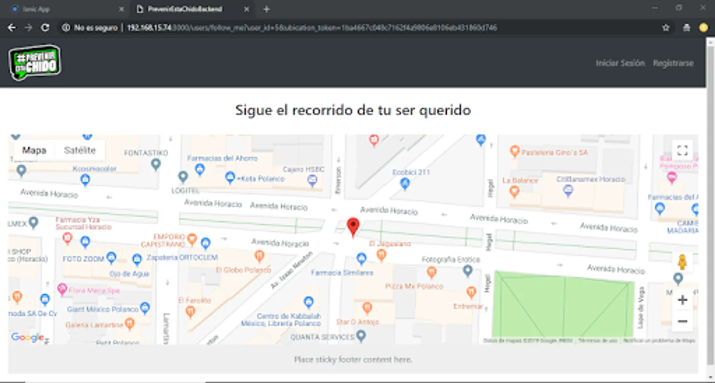The image size is (715, 383).
Task: Go to the Registrarse link
Action: pyautogui.click(x=673, y=63)
